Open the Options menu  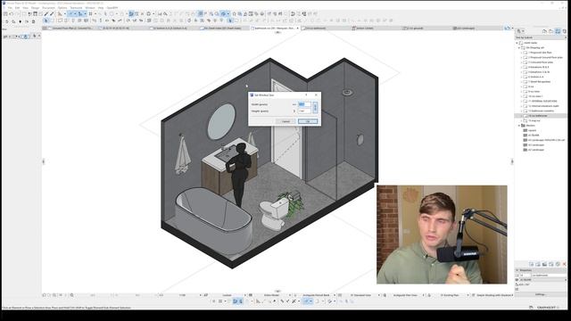(x=62, y=8)
